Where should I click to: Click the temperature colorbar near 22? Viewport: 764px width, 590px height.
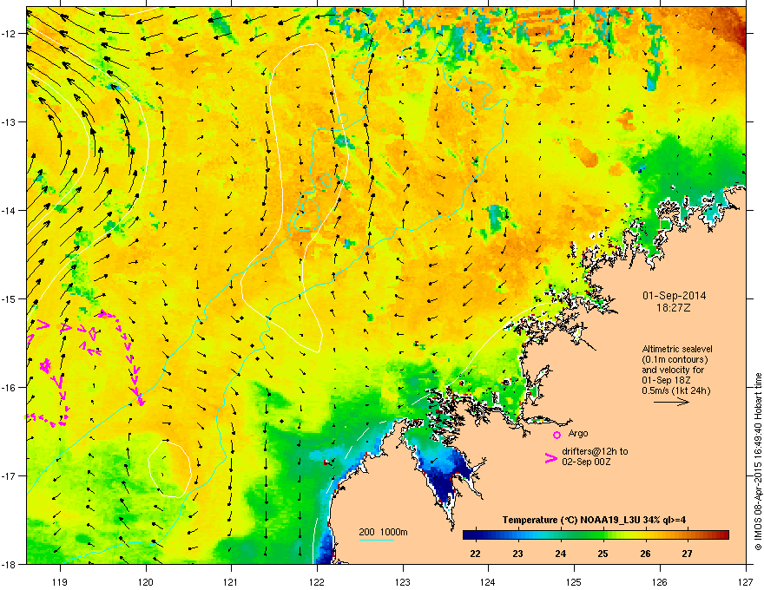click(475, 535)
